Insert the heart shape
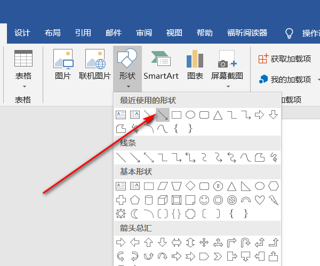The image size is (320, 266). click(x=260, y=200)
